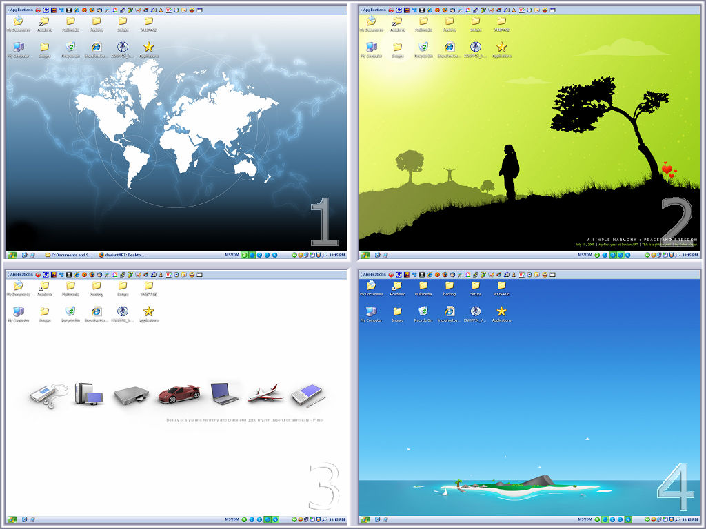706x529 pixels.
Task: Open Internet Explorer from the top toolbar
Action: pyautogui.click(x=77, y=10)
